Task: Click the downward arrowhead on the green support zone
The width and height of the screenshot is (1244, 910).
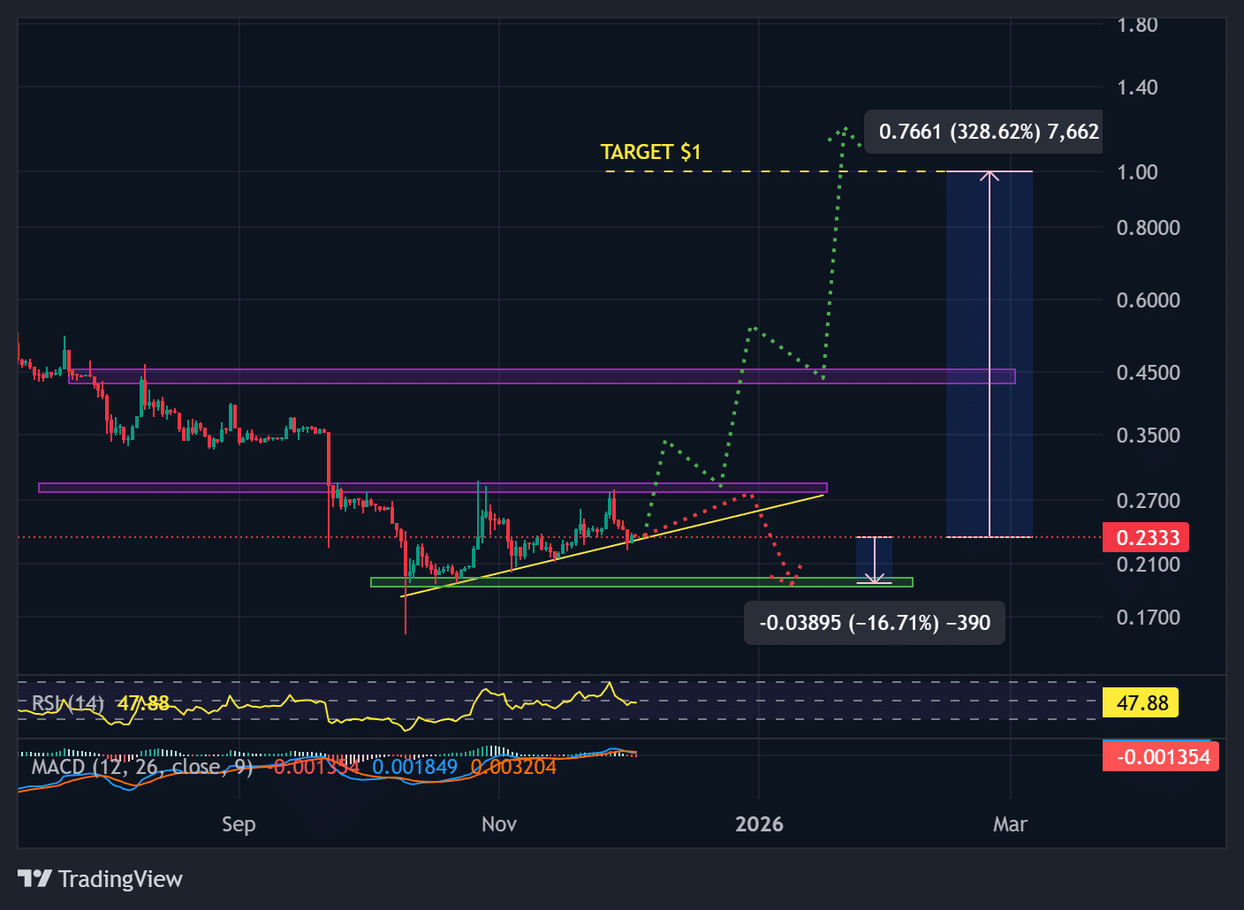Action: [875, 578]
